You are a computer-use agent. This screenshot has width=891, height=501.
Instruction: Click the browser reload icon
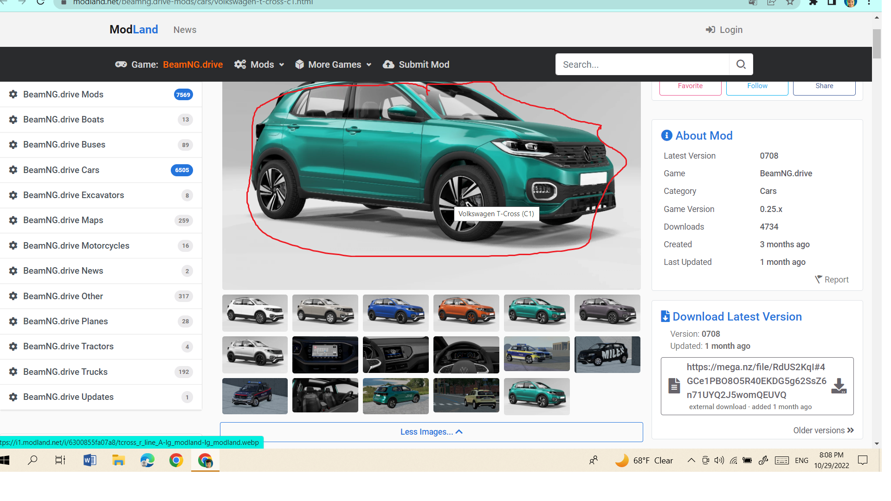click(x=40, y=2)
